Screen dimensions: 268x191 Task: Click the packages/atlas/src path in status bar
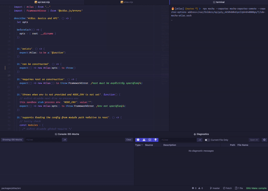pos(11,188)
